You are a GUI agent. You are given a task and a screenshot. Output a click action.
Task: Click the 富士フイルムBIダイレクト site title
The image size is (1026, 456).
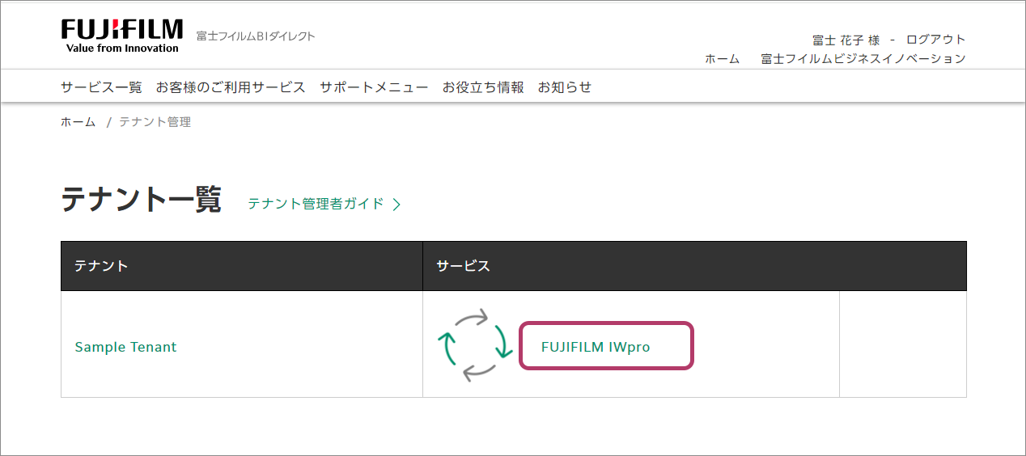(x=256, y=36)
